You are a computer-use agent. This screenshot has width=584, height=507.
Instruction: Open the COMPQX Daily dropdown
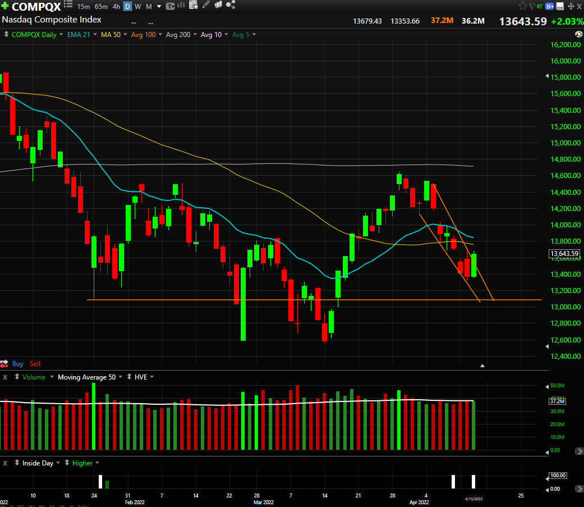pos(62,34)
